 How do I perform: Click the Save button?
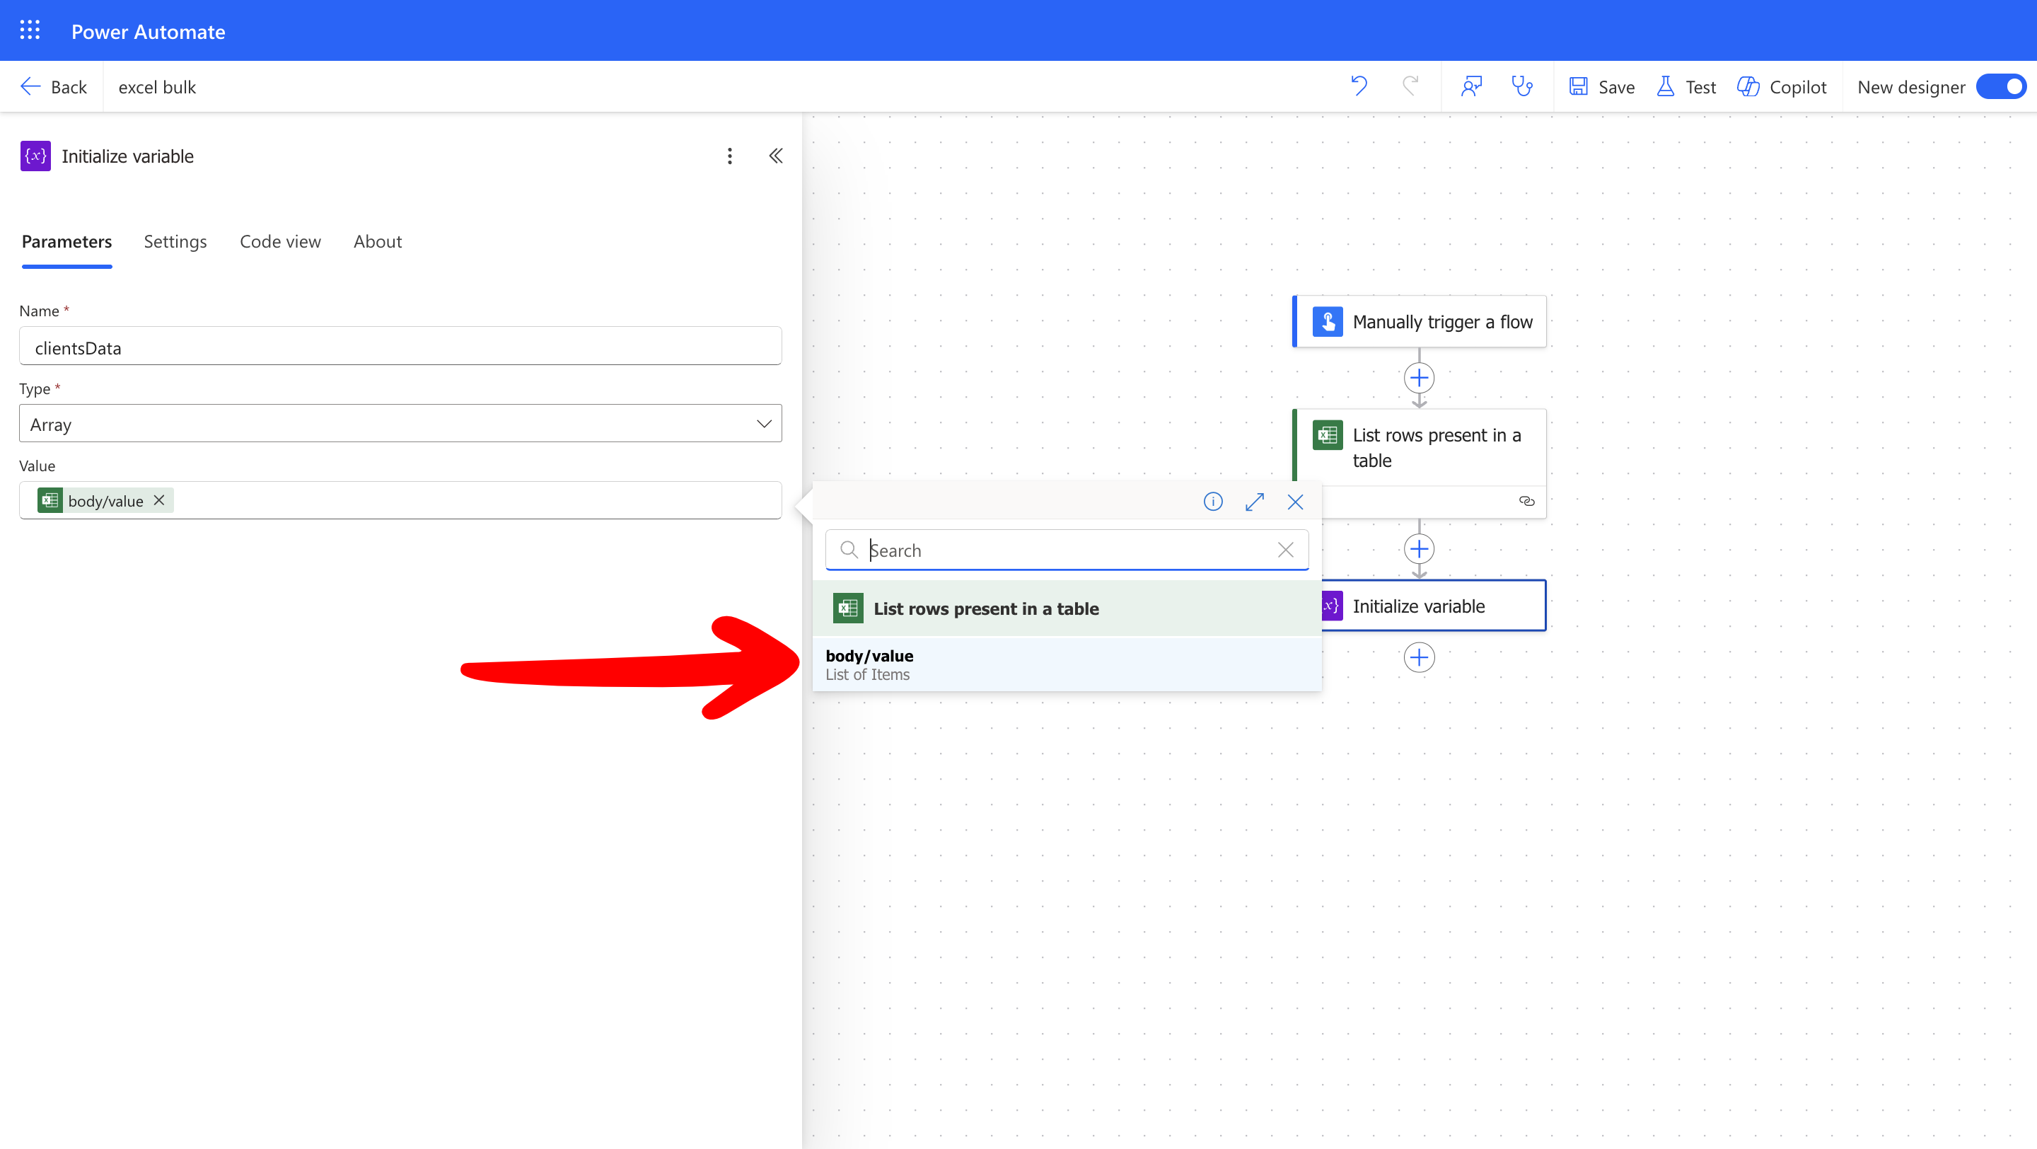(1602, 86)
